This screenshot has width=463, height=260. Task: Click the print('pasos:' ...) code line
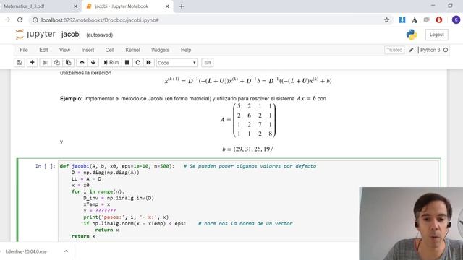pos(126,217)
